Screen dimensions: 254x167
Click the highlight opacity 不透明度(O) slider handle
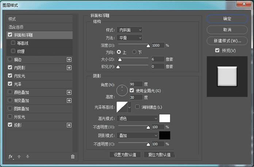click(x=148, y=128)
